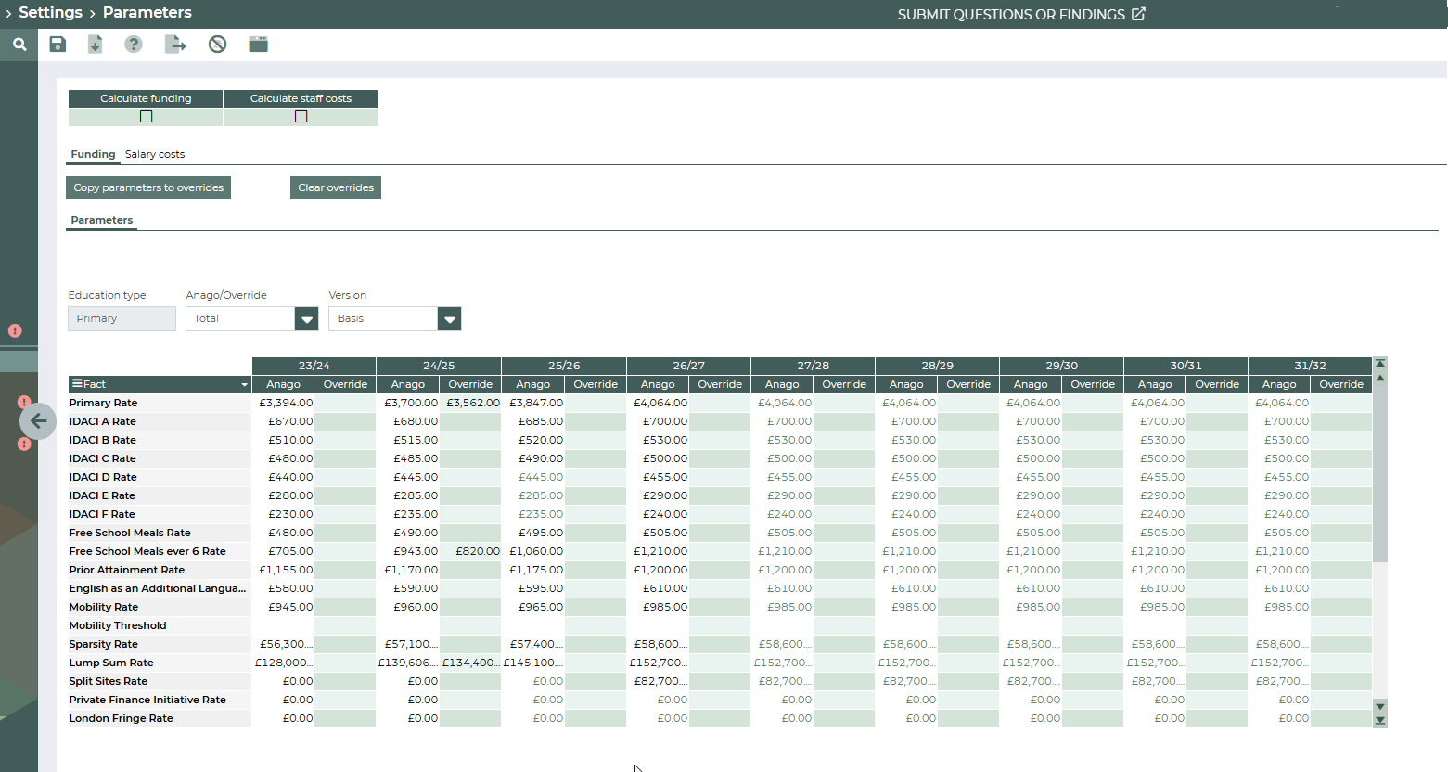Click the download document icon in toolbar
This screenshot has height=772, width=1448.
coord(95,45)
